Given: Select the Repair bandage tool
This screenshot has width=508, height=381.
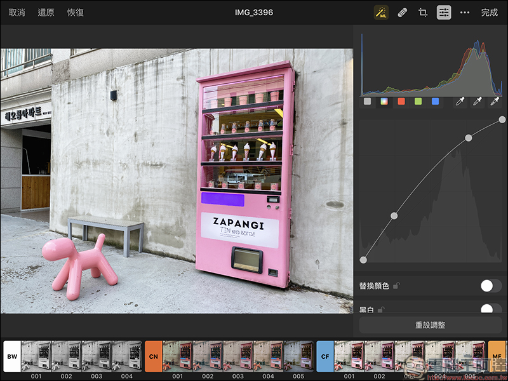Looking at the screenshot, I should click(x=402, y=12).
